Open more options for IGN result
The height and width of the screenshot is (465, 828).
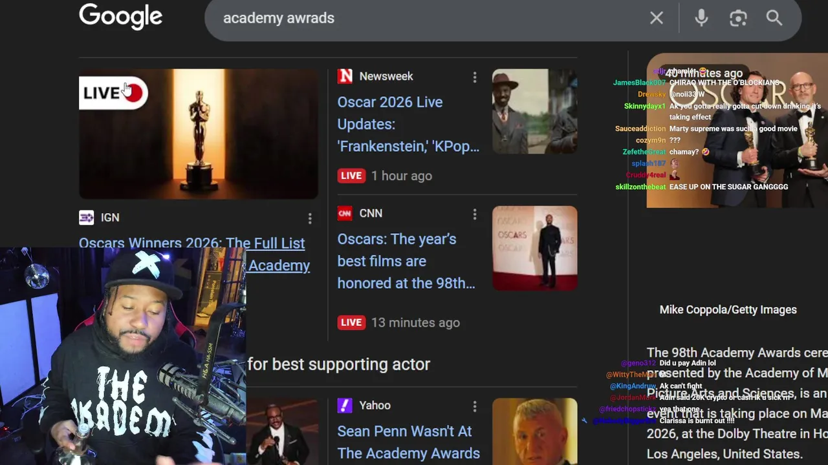coord(310,219)
